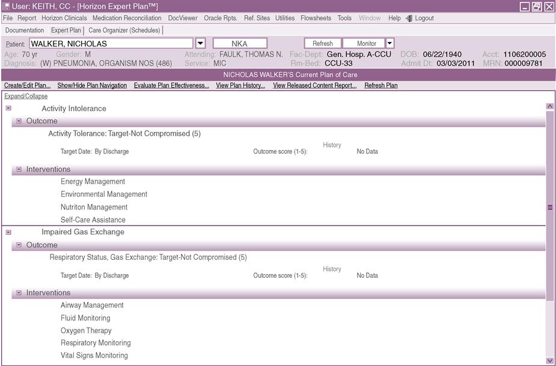
Task: Collapse Interventions under Impaired Gas Exchange
Action: 19,293
